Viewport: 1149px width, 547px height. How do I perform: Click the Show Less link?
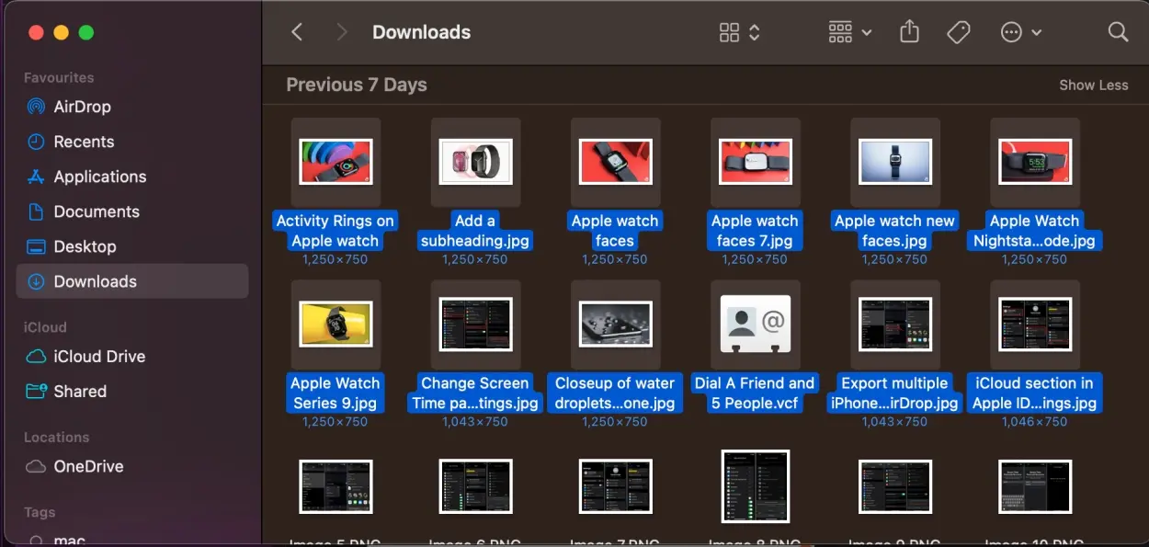pyautogui.click(x=1093, y=85)
